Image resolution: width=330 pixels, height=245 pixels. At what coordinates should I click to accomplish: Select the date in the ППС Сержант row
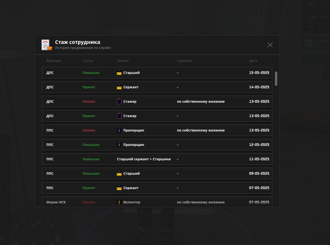[x=259, y=188]
